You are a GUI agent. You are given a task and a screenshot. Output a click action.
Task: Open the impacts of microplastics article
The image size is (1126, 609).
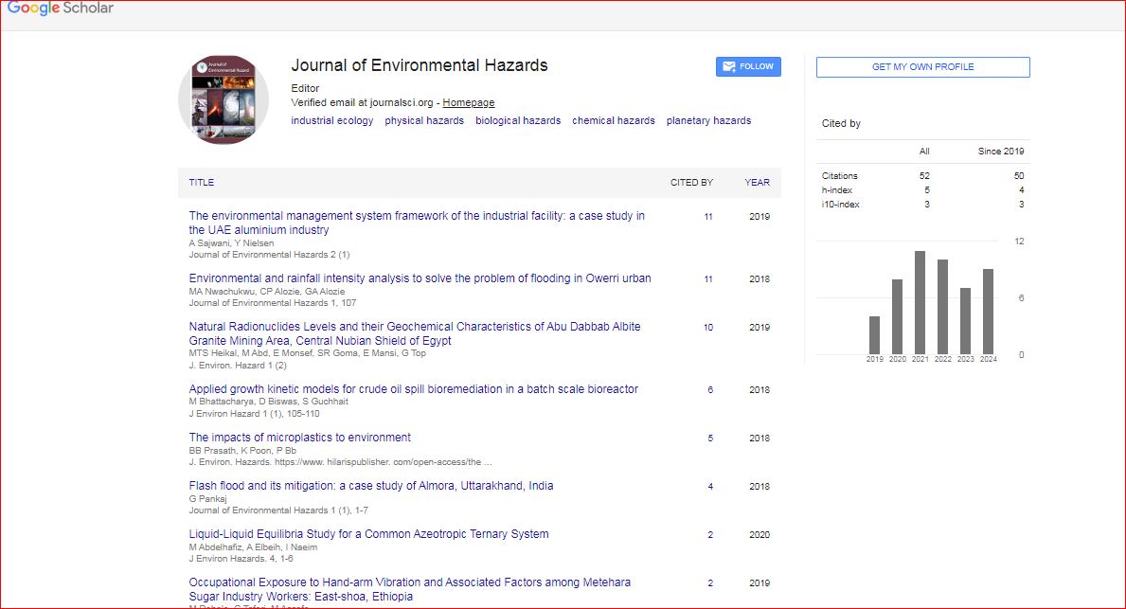[x=299, y=438]
